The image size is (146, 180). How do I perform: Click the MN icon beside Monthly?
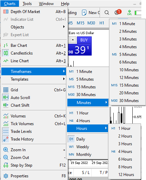pyautogui.click(x=71, y=154)
